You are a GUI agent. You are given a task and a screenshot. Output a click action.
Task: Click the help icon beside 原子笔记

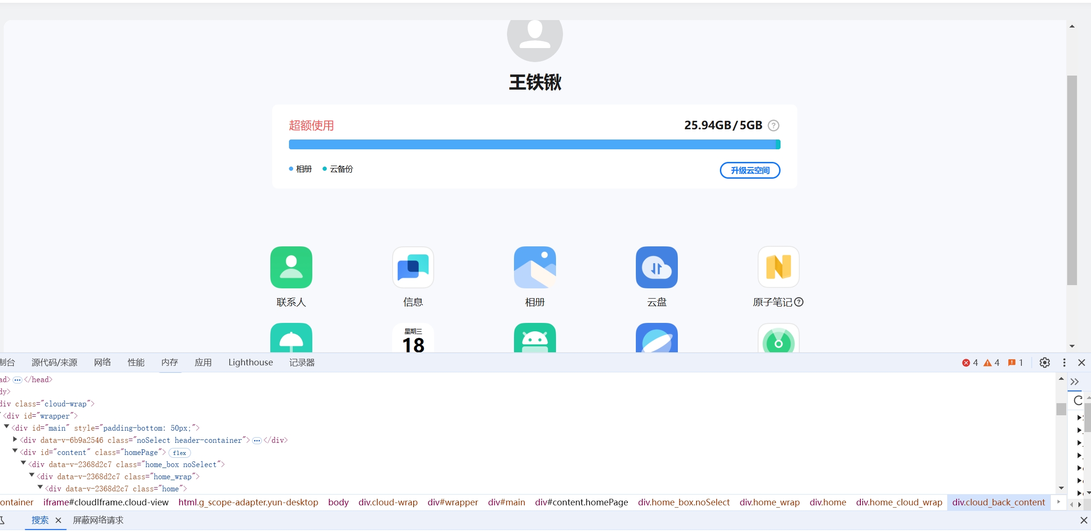pos(799,302)
